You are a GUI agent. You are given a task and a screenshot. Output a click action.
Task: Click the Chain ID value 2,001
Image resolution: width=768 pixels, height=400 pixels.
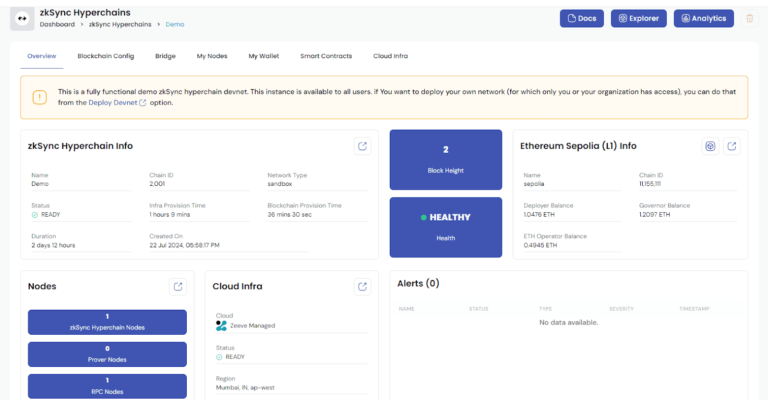pos(157,184)
